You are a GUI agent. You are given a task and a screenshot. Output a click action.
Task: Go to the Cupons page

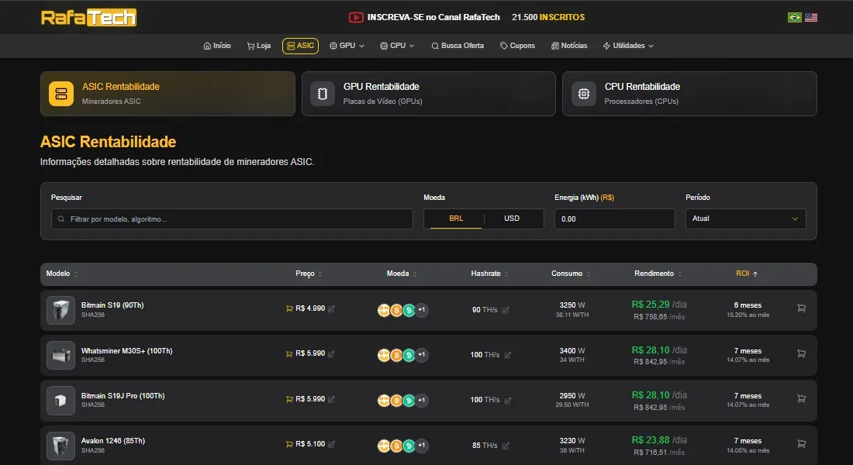[517, 46]
